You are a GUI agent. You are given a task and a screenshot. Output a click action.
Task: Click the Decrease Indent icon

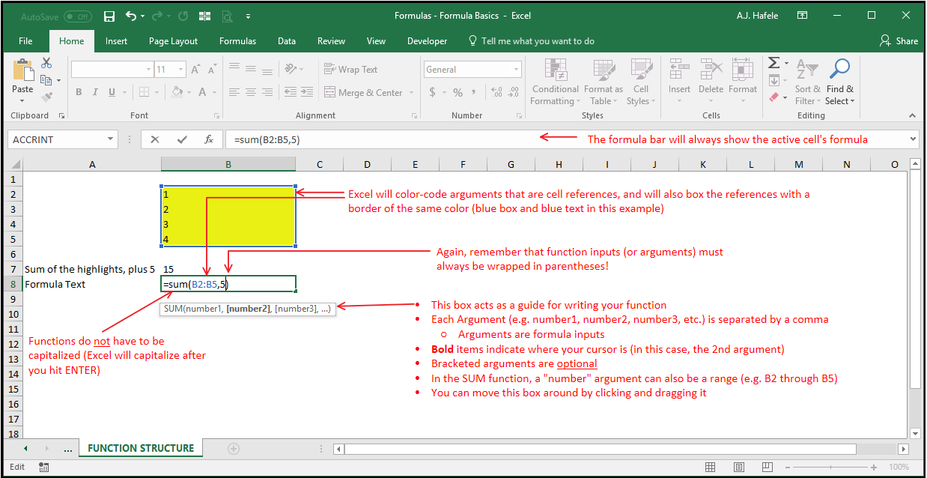[x=290, y=92]
